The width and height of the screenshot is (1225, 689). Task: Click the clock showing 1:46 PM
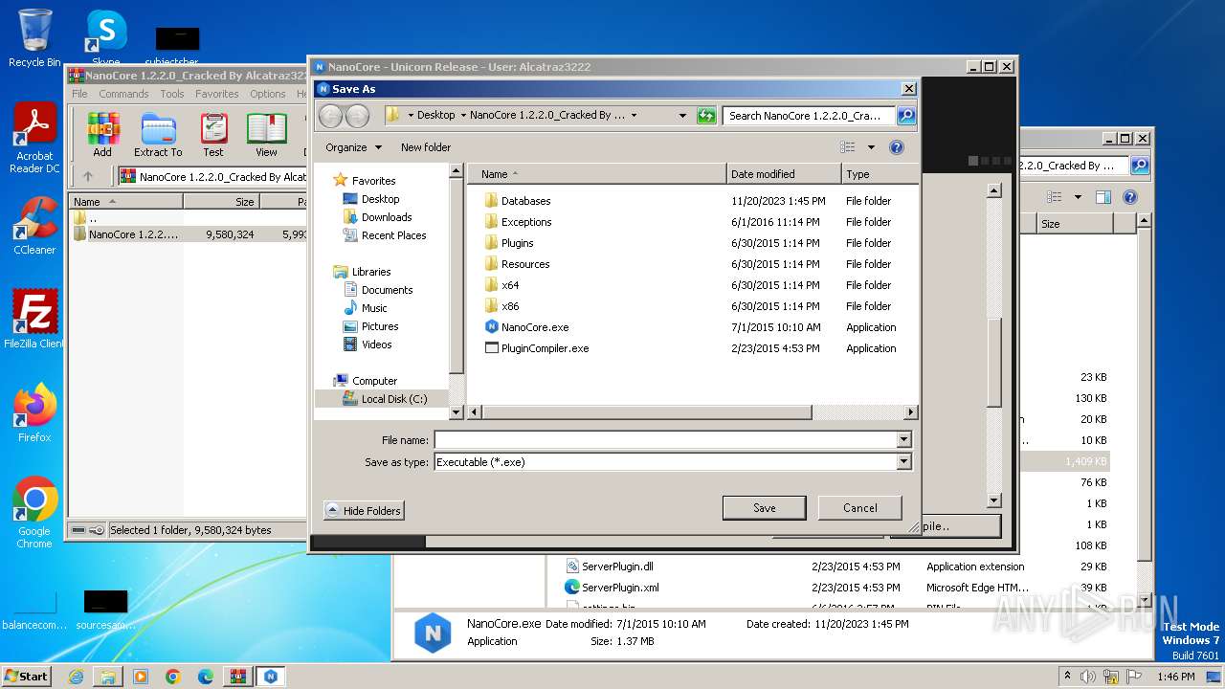click(x=1175, y=677)
